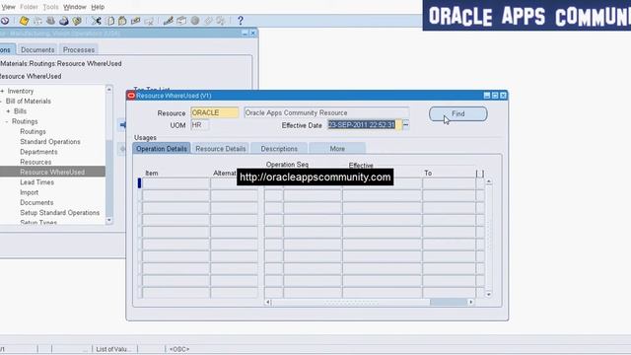This screenshot has width=631, height=355.
Task: Switch to the Resource Details tab
Action: pyautogui.click(x=221, y=149)
